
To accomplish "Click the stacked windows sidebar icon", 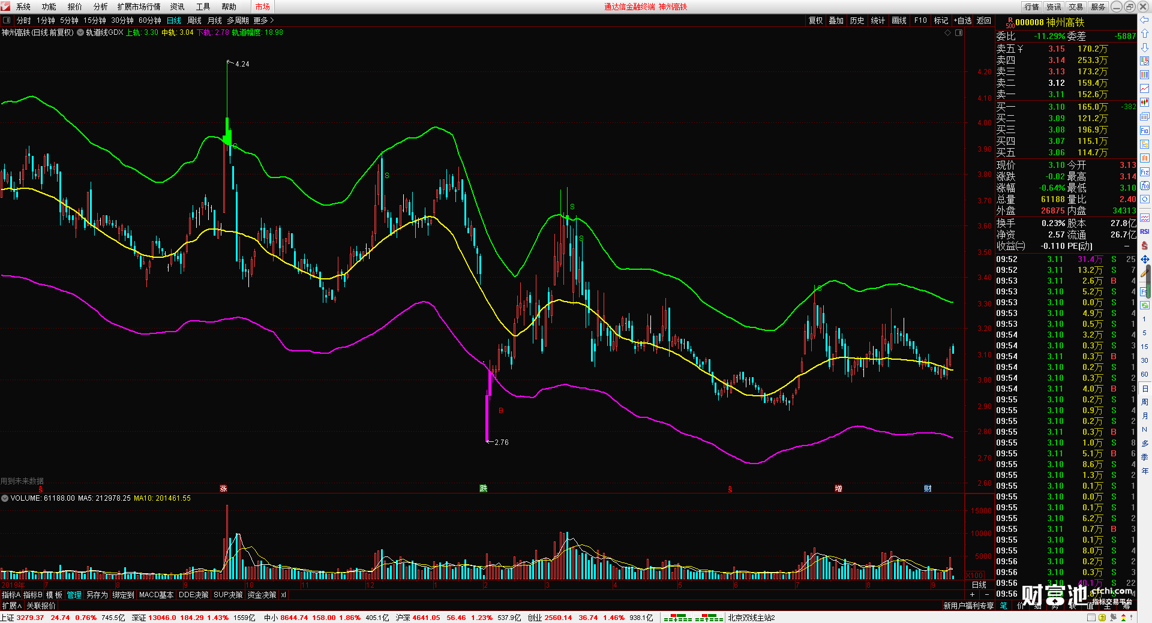I will pyautogui.click(x=1144, y=116).
